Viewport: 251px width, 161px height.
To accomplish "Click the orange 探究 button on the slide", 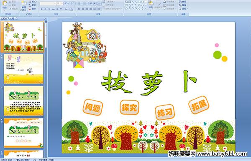I will [129, 107].
